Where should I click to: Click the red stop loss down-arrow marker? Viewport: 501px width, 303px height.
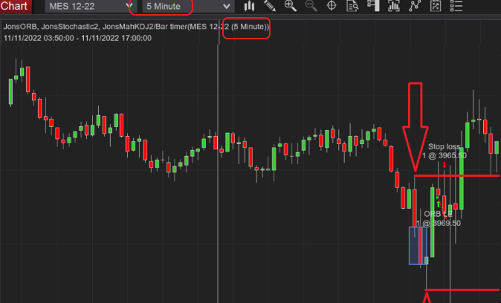444,165
